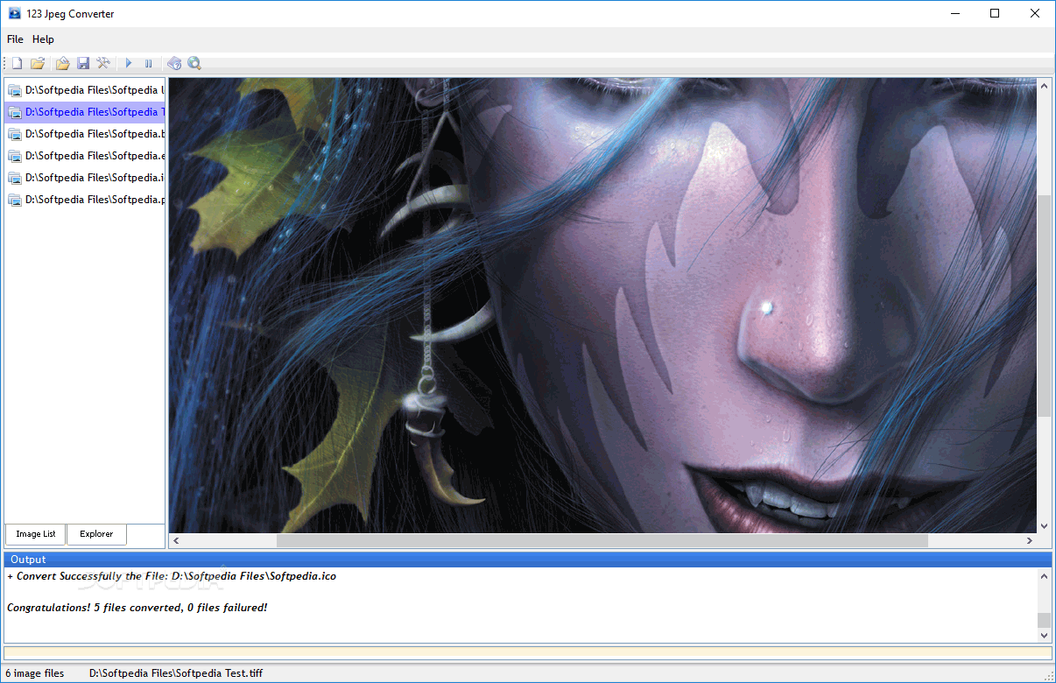Select the highlighted 'Softpedia Files\Softpedia T' row
Viewport: 1056px width, 683px height.
point(85,112)
